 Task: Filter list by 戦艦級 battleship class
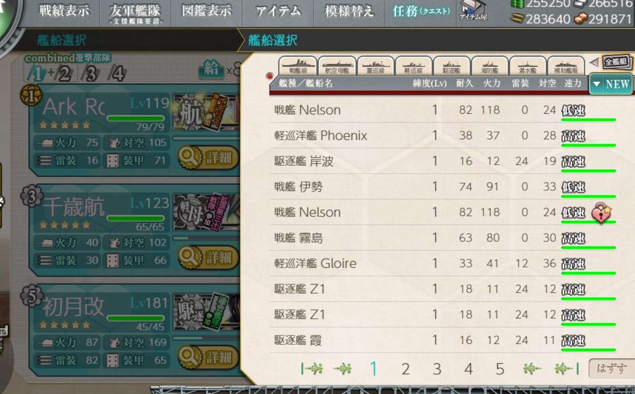tap(297, 66)
